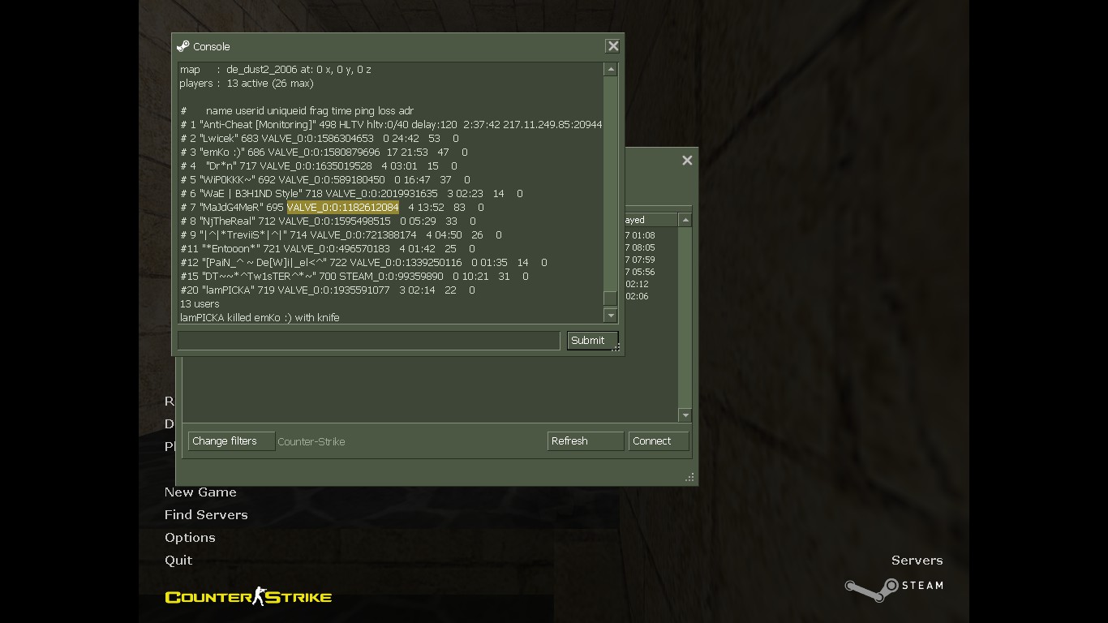Select New Game menu item
Viewport: 1108px width, 623px height.
[x=200, y=492]
